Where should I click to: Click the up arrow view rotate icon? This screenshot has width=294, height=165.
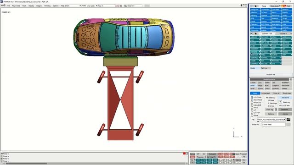[226, 160]
